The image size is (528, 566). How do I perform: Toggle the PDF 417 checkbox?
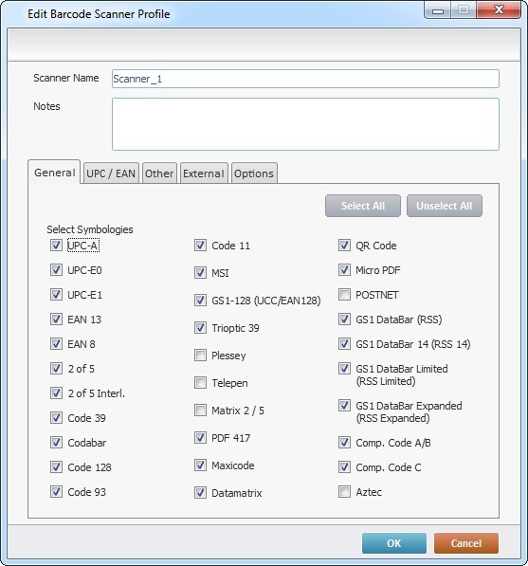click(x=200, y=437)
